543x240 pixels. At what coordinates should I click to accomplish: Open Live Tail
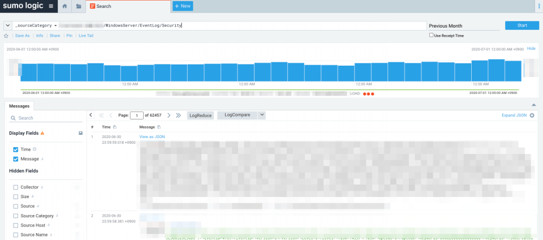[86, 36]
